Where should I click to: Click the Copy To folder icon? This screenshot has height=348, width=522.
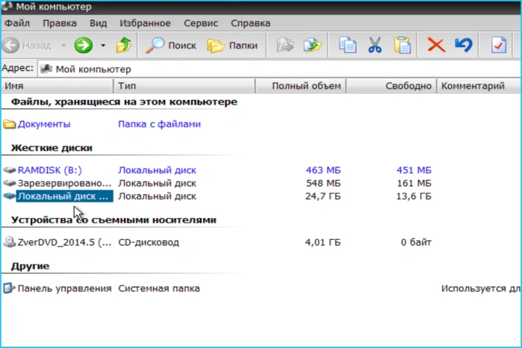click(x=313, y=46)
